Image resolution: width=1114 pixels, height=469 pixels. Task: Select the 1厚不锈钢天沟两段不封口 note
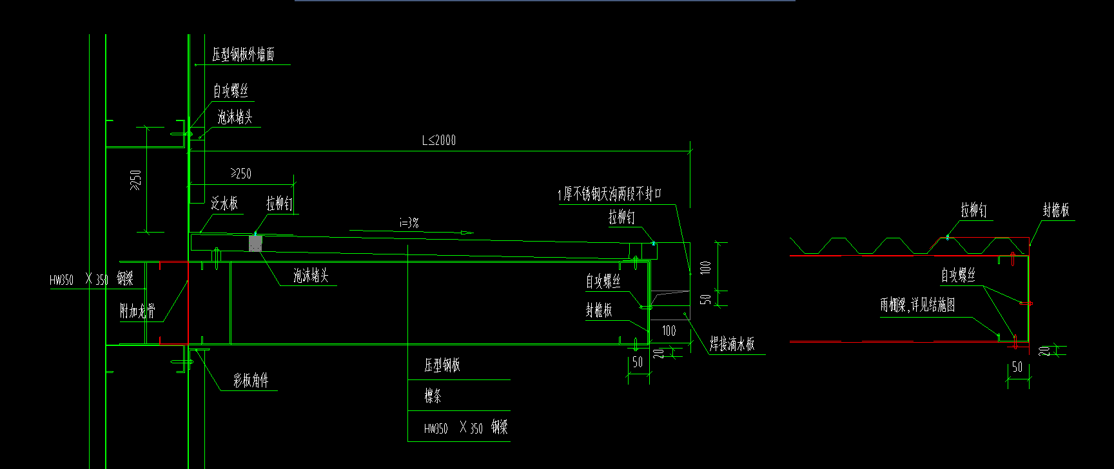(x=610, y=194)
